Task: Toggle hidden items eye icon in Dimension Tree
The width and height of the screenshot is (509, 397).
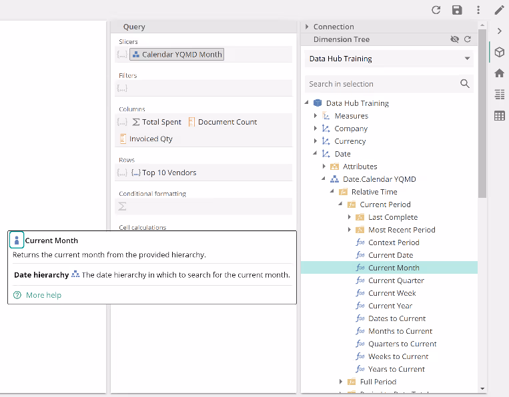Action: [x=455, y=39]
